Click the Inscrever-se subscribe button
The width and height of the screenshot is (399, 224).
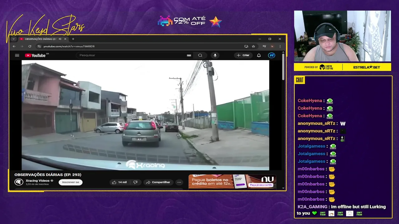point(70,182)
